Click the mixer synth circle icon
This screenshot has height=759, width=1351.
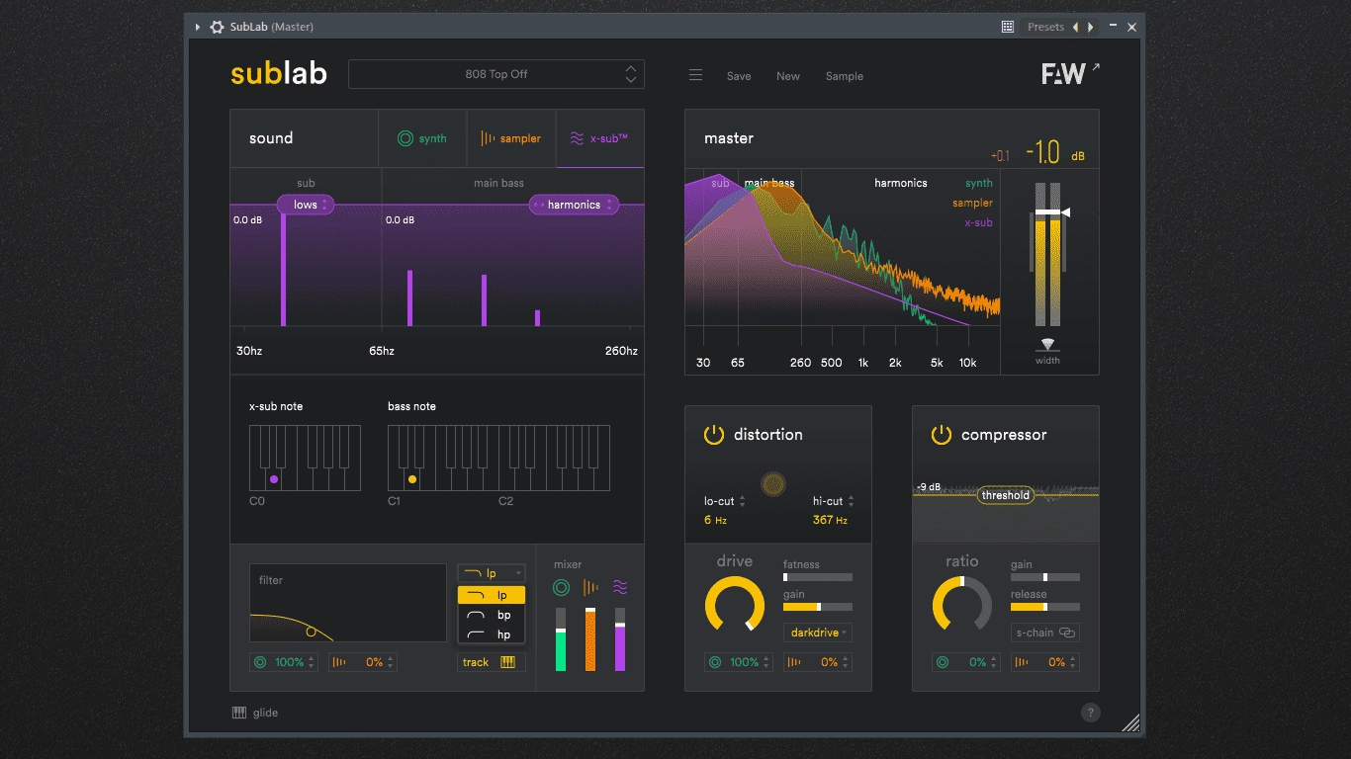coord(561,588)
